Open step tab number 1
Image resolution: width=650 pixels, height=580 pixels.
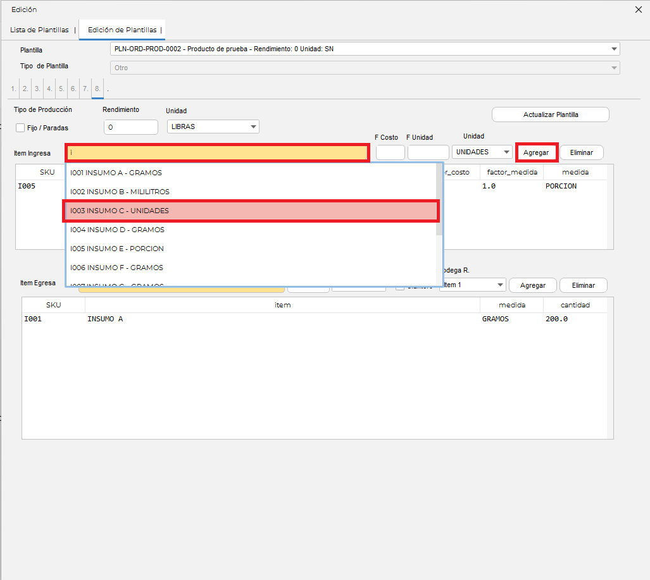13,89
